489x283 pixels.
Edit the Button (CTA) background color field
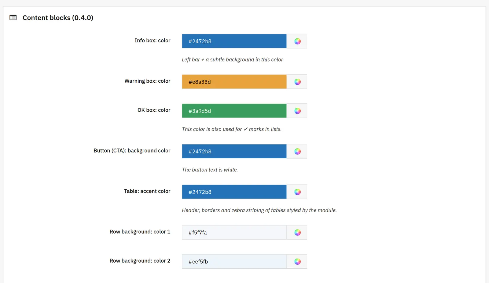click(x=234, y=151)
